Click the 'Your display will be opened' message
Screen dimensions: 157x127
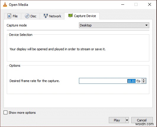[x=57, y=49]
